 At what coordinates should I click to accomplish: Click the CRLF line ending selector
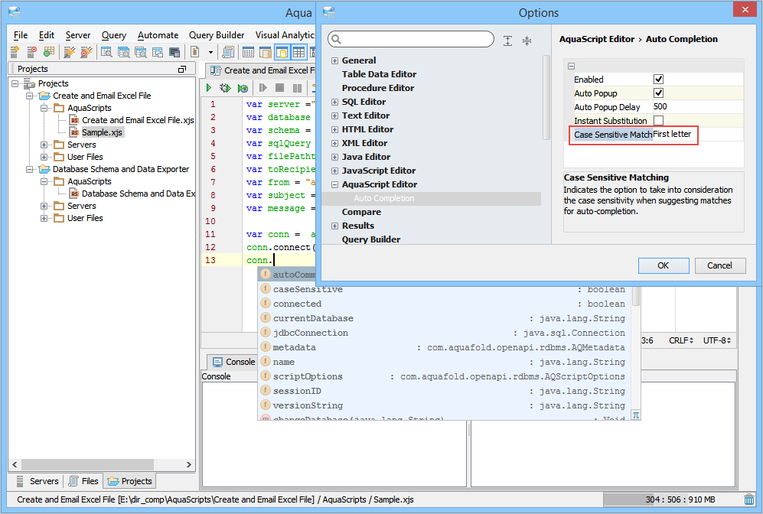pos(681,340)
